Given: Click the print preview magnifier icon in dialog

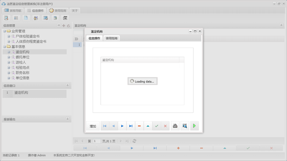Looking at the screenshot, I should (185, 126).
